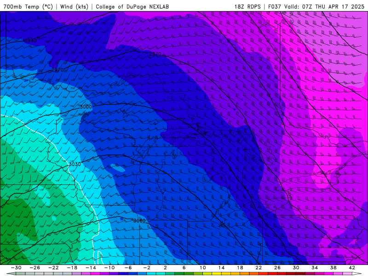Select the 6 legend scale label
The height and width of the screenshot is (276, 368).
tap(184, 268)
